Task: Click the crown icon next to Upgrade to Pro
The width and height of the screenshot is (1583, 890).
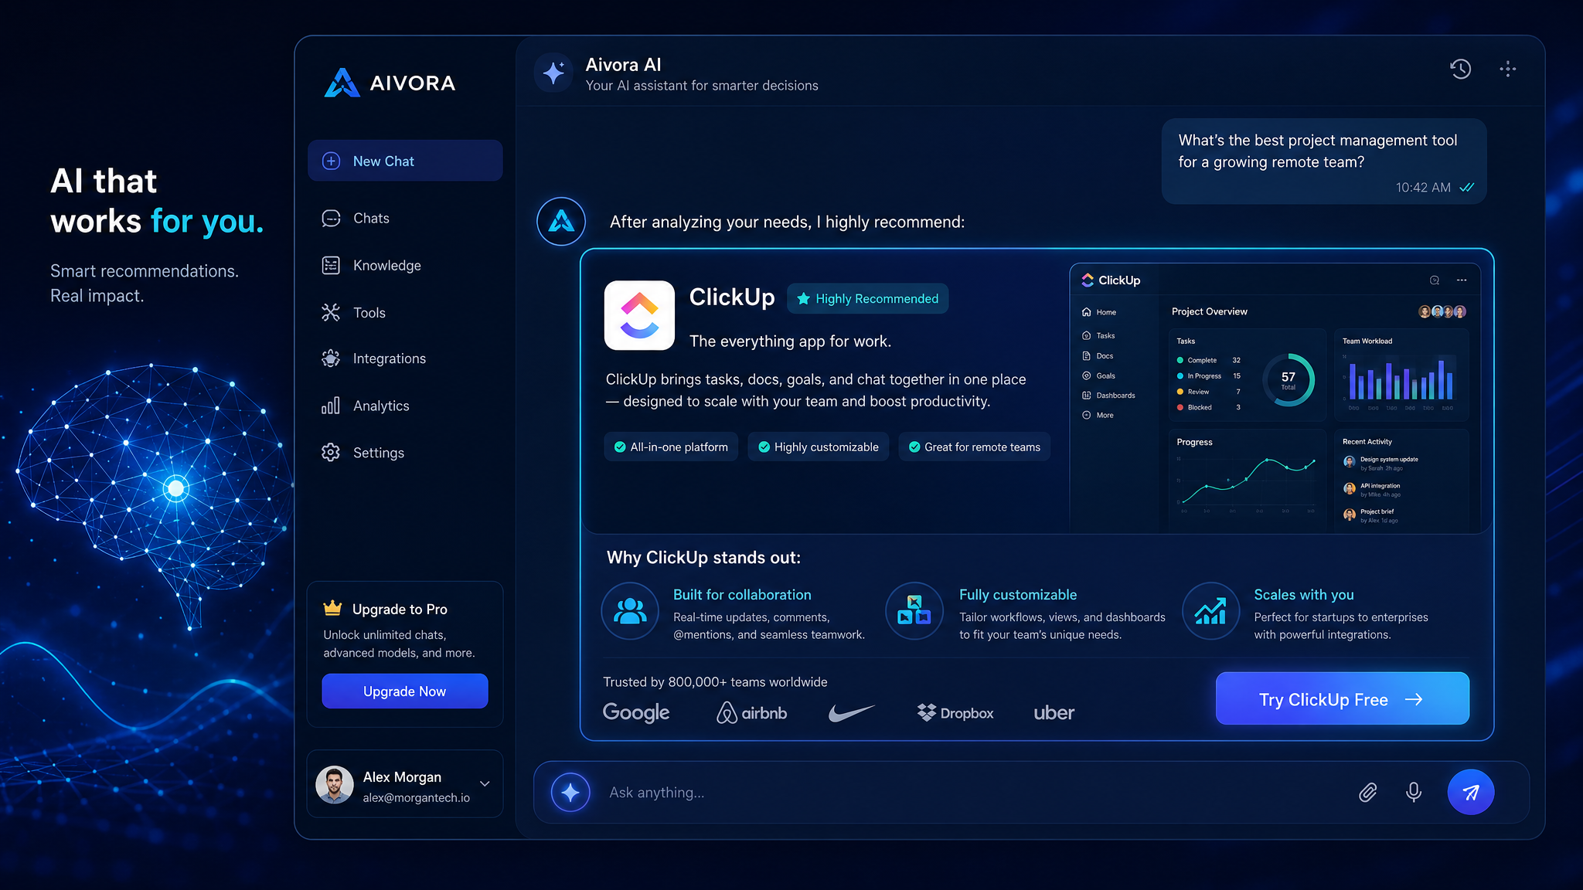Action: coord(332,609)
